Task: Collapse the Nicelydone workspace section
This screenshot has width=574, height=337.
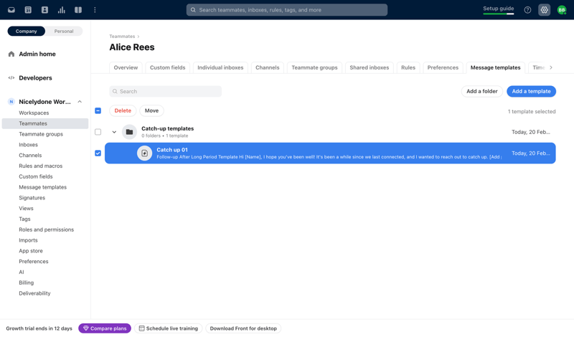Action: point(80,102)
